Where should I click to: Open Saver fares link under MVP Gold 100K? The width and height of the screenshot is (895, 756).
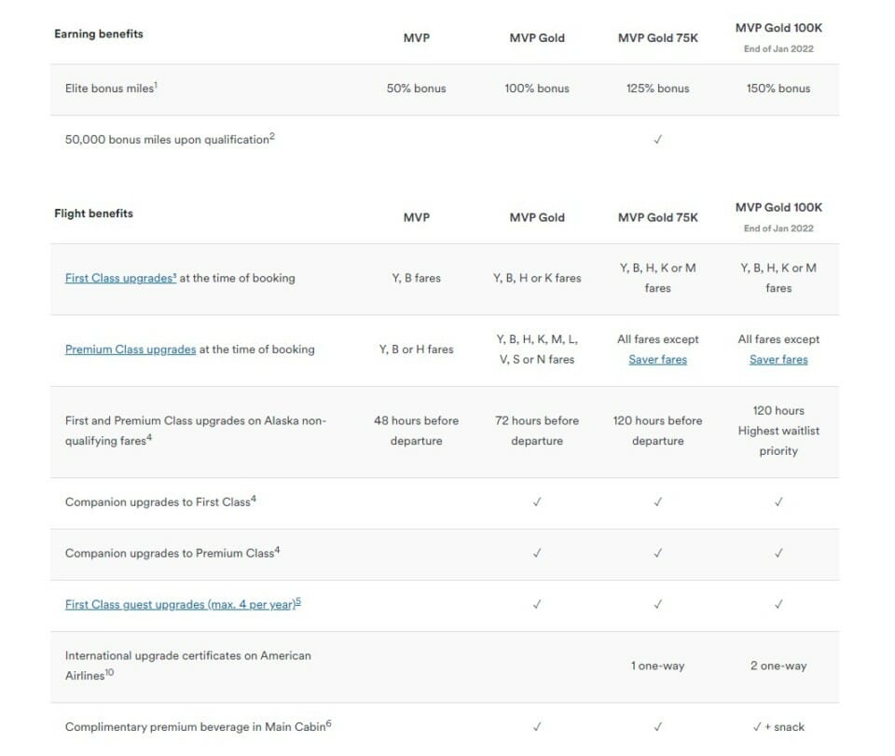pos(778,360)
